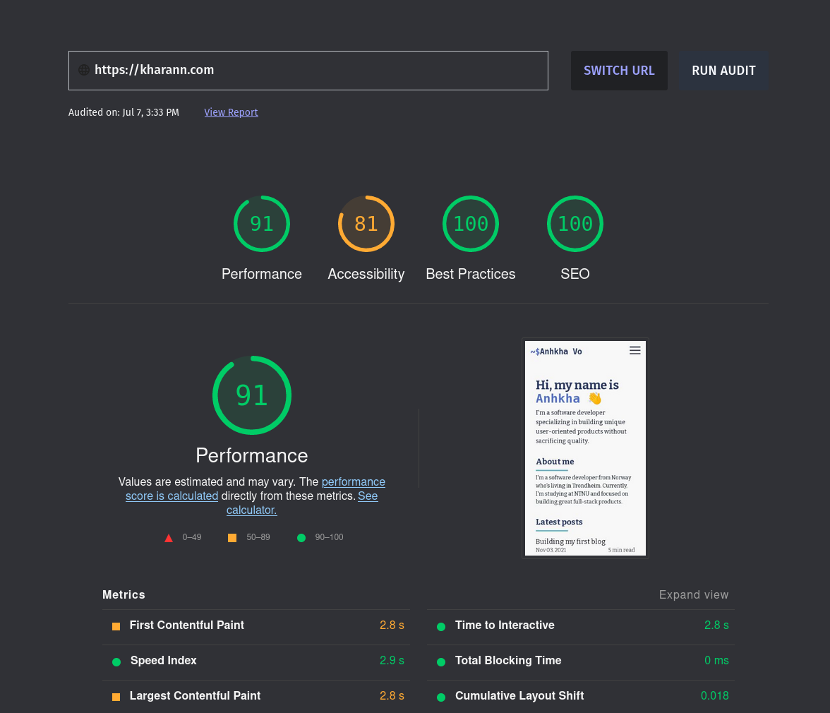Select the Performance 91 score gauge
This screenshot has width=830, height=713.
coord(261,224)
